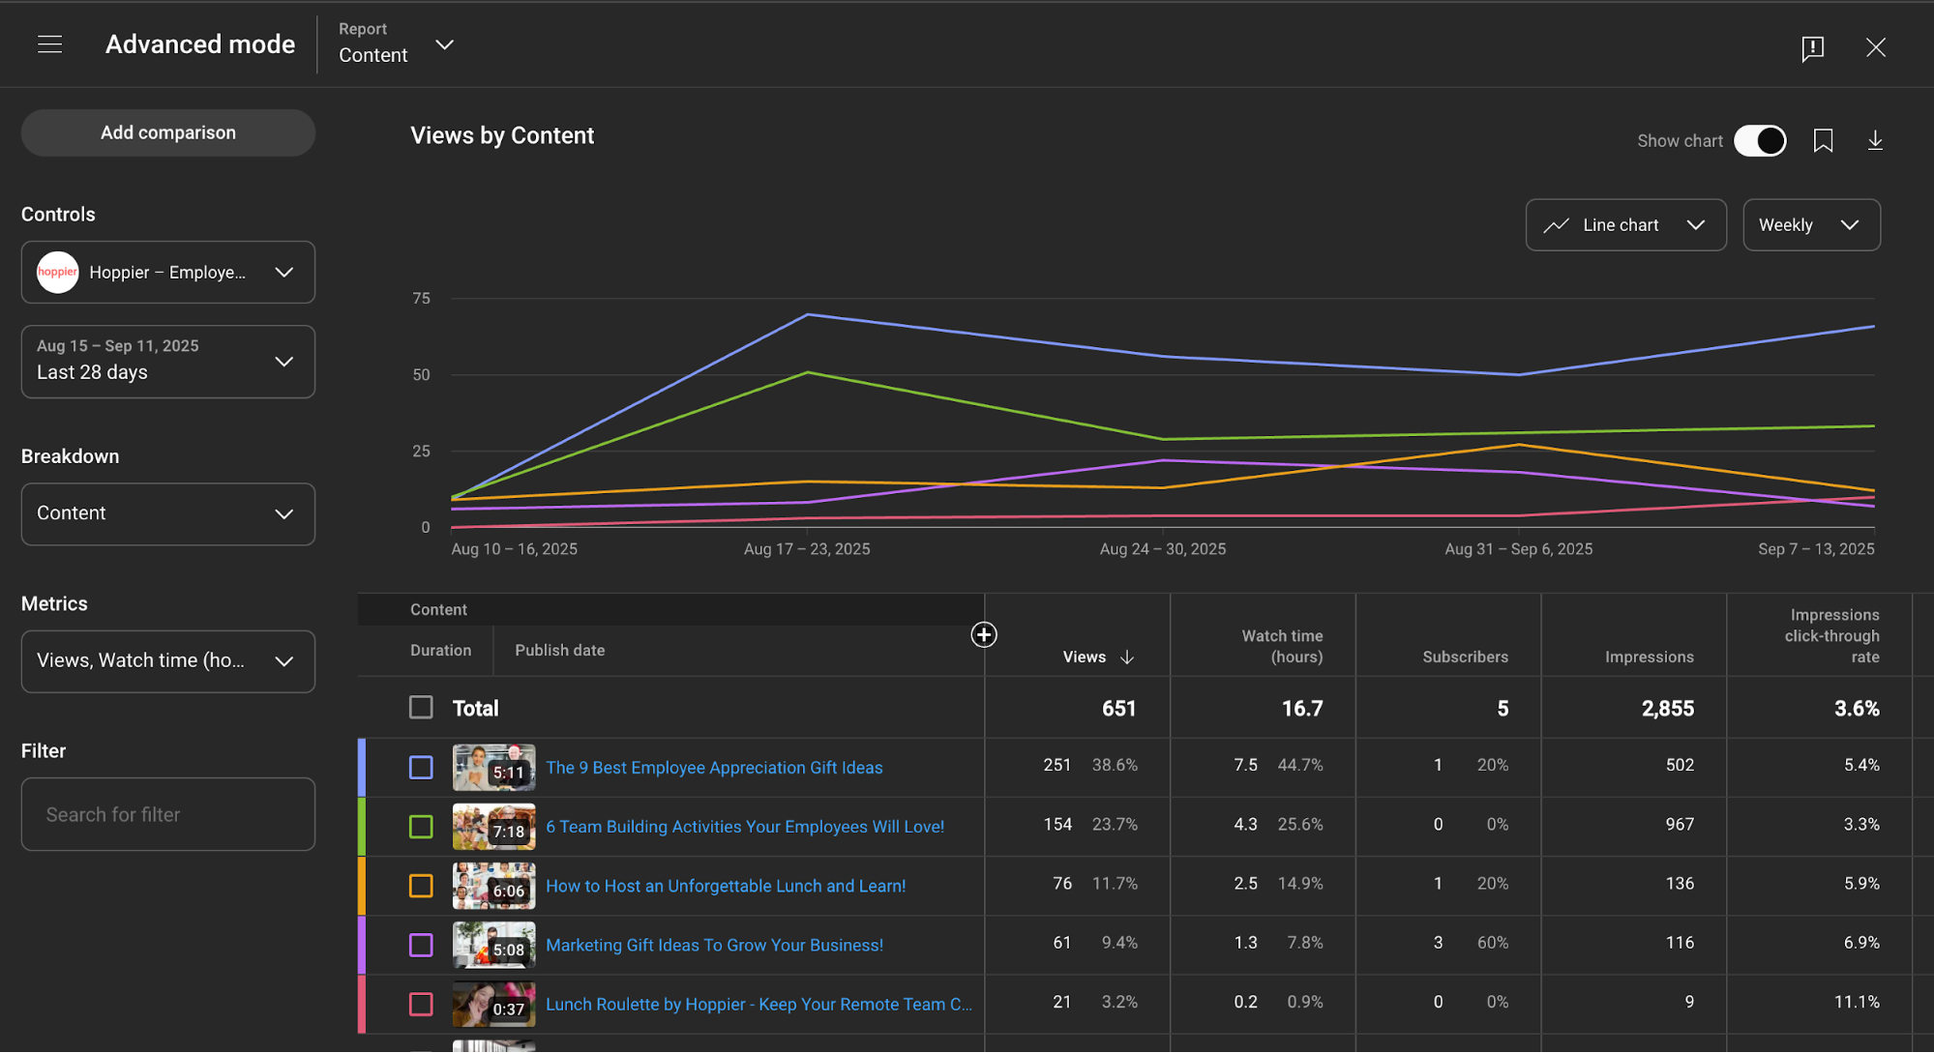Click the Lunch and Learn video thumbnail
Viewport: 1934px width, 1053px height.
tap(493, 886)
